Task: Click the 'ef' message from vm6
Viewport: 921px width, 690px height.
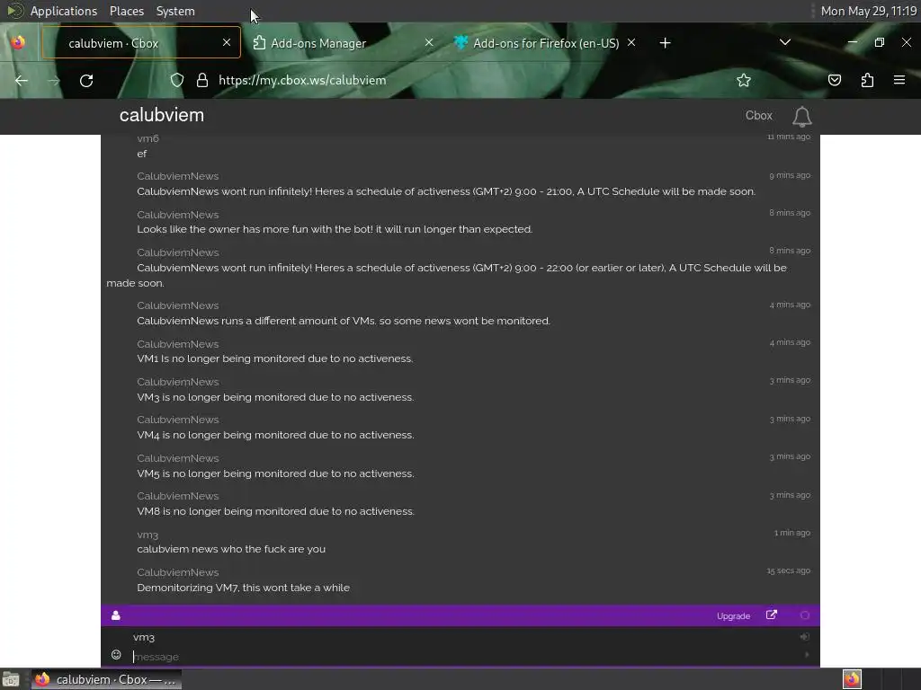Action: click(142, 154)
